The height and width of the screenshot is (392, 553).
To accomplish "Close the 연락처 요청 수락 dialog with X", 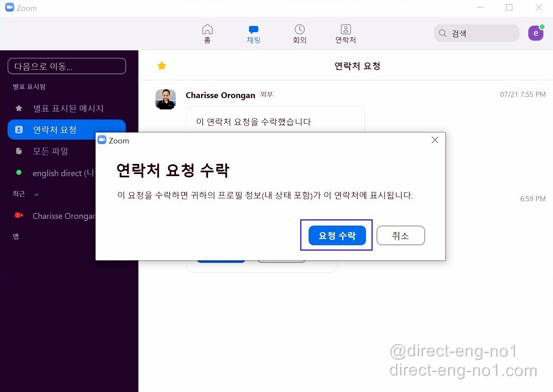I will click(435, 140).
